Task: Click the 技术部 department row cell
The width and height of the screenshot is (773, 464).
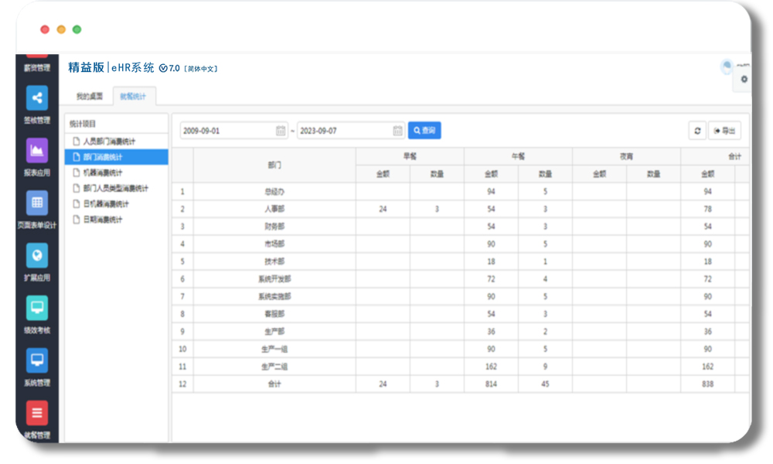Action: [x=274, y=261]
